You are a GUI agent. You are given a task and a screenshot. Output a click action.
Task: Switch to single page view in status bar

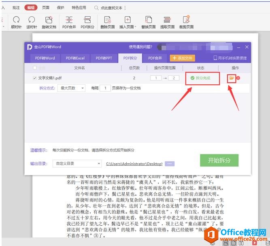click(x=234, y=243)
